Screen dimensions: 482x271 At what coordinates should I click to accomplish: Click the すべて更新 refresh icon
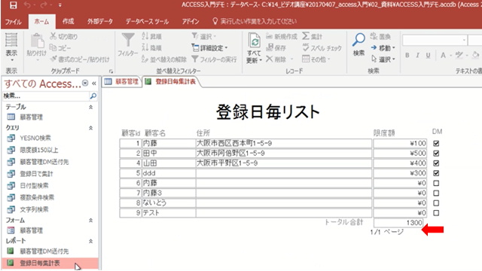coord(255,41)
